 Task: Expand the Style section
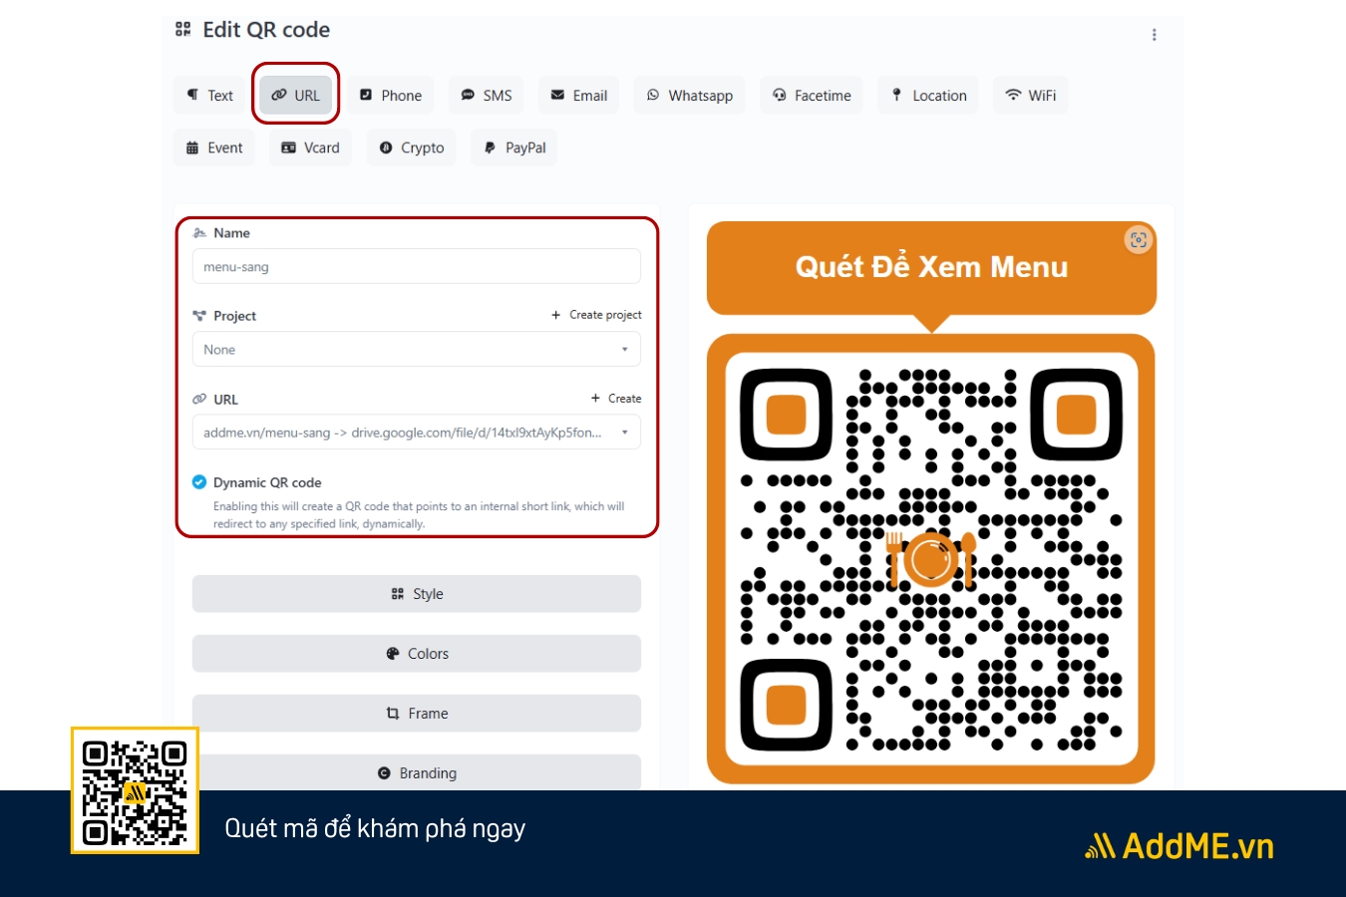tap(416, 594)
